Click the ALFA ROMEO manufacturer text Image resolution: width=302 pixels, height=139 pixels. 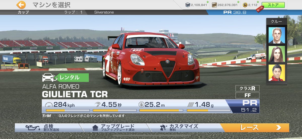tap(61, 87)
